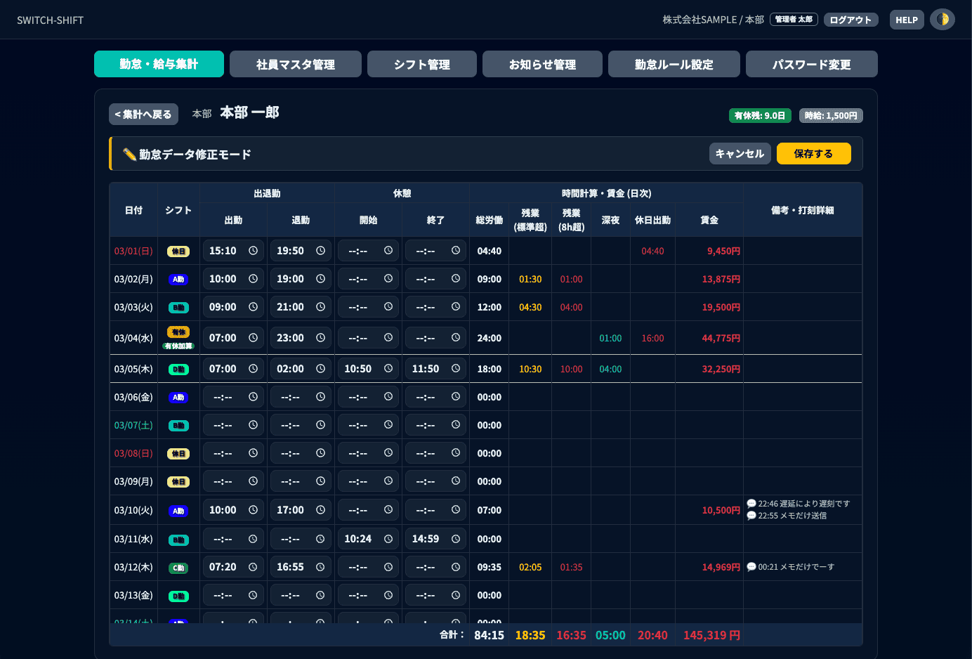
Task: Go to the 勤怠ルール設定 tab
Action: pyautogui.click(x=674, y=63)
